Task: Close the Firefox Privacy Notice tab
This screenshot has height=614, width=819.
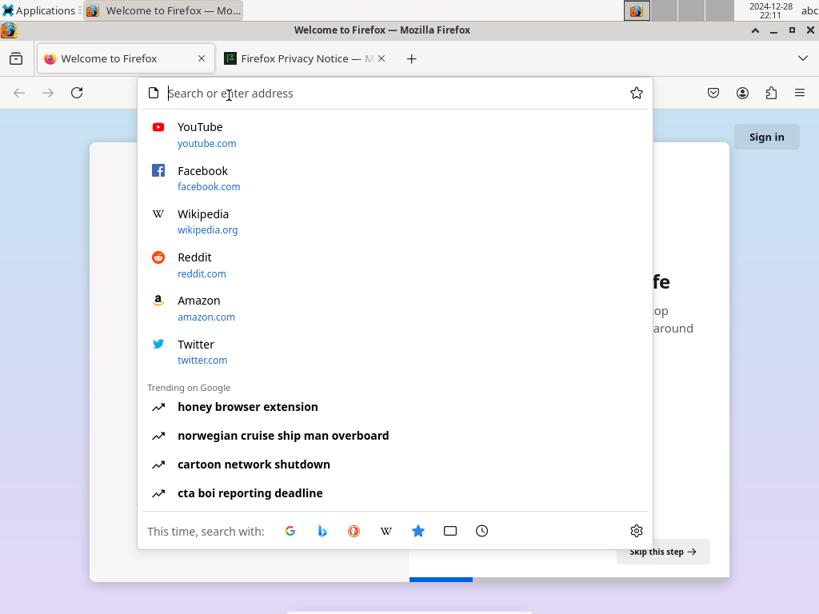Action: (382, 58)
